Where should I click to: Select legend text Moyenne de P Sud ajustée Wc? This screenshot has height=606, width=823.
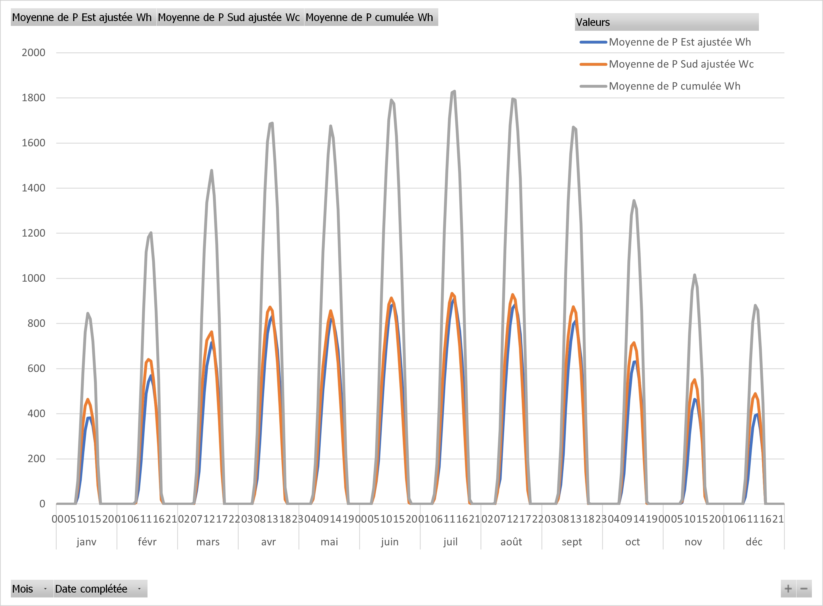click(x=681, y=64)
